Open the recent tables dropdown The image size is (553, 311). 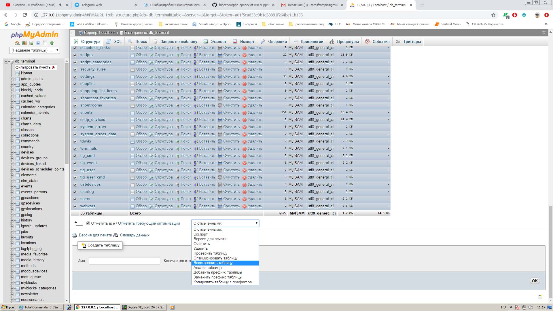point(34,50)
